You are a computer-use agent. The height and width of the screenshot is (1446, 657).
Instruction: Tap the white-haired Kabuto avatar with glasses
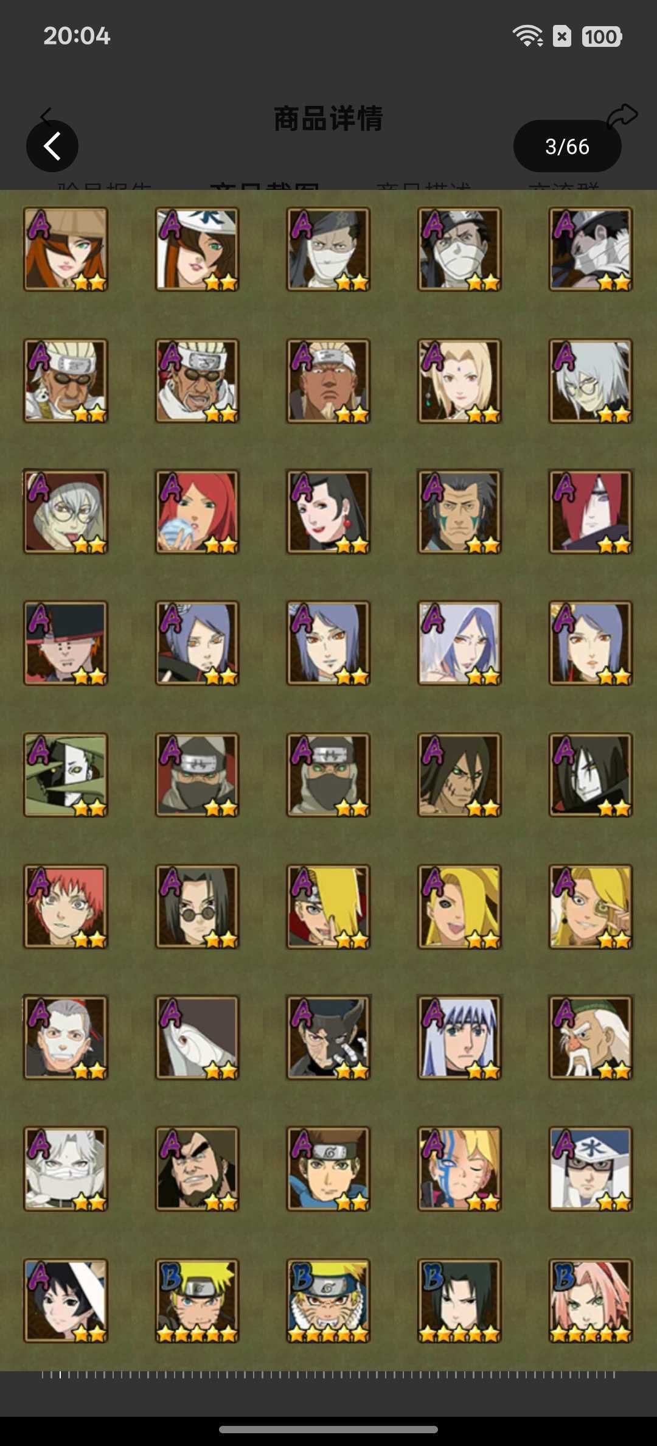point(591,381)
